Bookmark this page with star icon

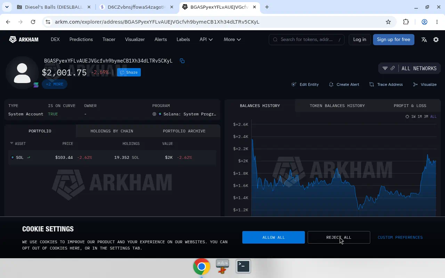[x=388, y=22]
